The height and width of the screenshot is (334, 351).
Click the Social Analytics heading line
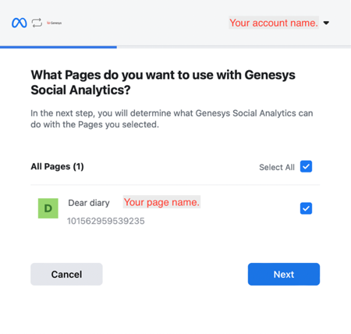(80, 90)
